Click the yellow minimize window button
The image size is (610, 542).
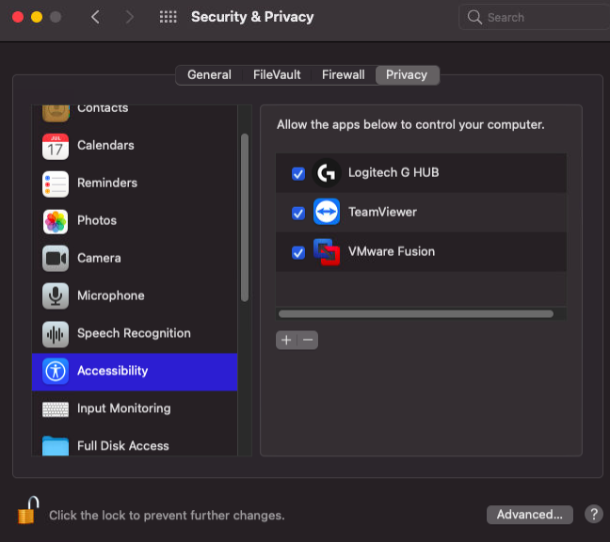tap(37, 17)
